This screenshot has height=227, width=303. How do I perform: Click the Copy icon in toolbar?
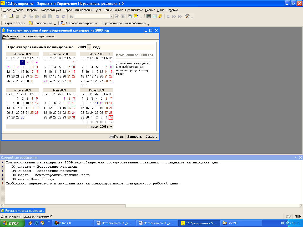(31, 16)
